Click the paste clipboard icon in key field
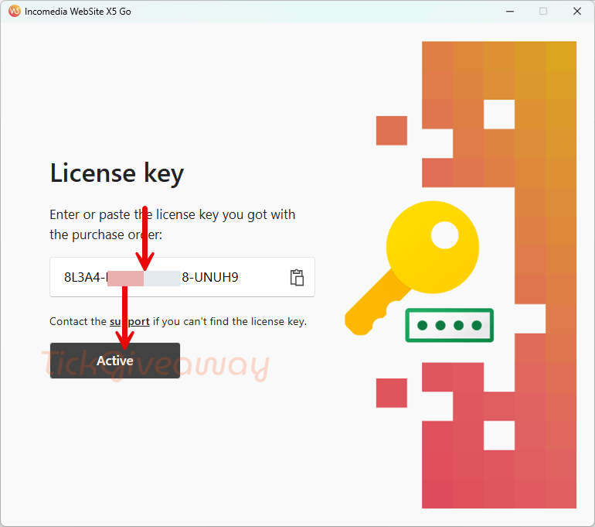 (297, 277)
